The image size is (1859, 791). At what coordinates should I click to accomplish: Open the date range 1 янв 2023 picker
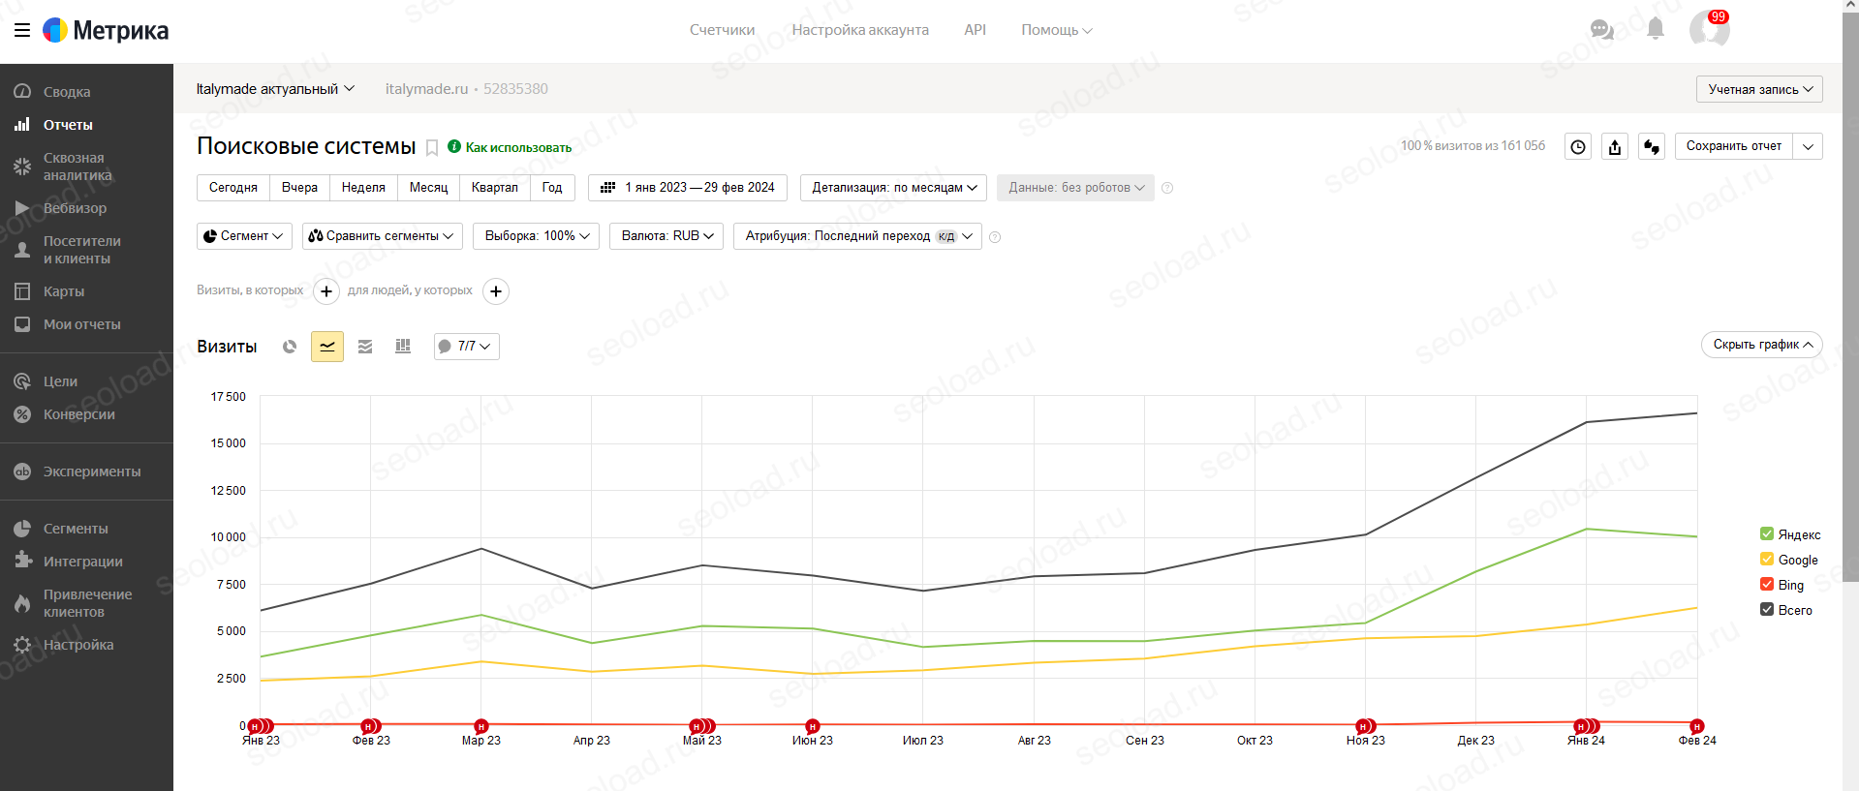[x=688, y=188]
